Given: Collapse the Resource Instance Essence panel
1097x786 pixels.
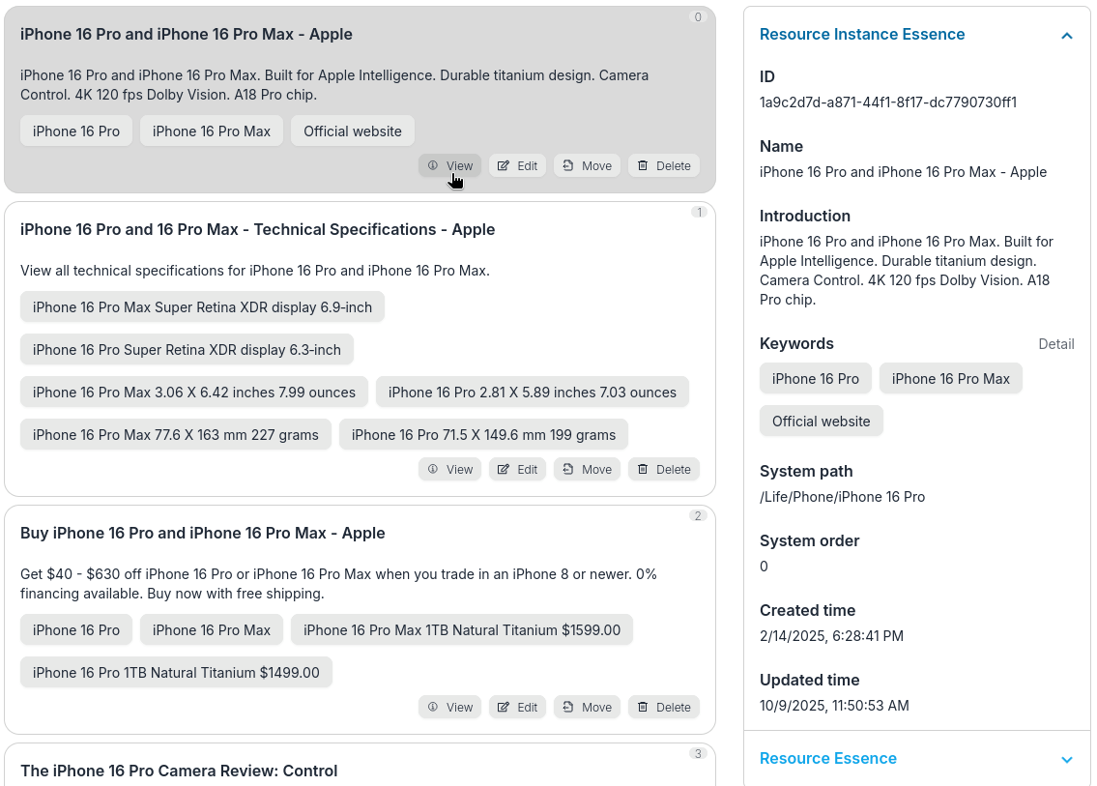Looking at the screenshot, I should [x=1066, y=36].
